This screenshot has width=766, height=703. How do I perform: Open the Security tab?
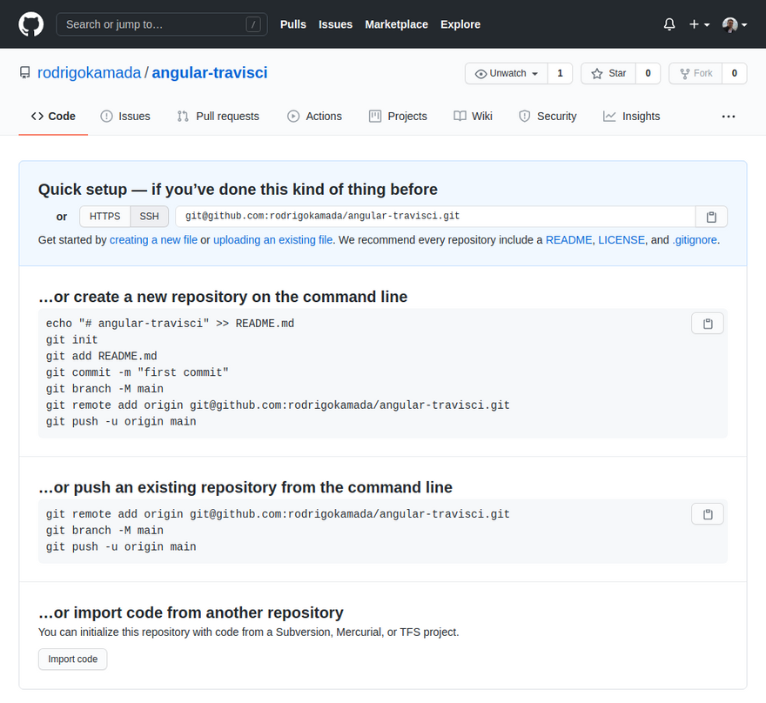pyautogui.click(x=548, y=117)
